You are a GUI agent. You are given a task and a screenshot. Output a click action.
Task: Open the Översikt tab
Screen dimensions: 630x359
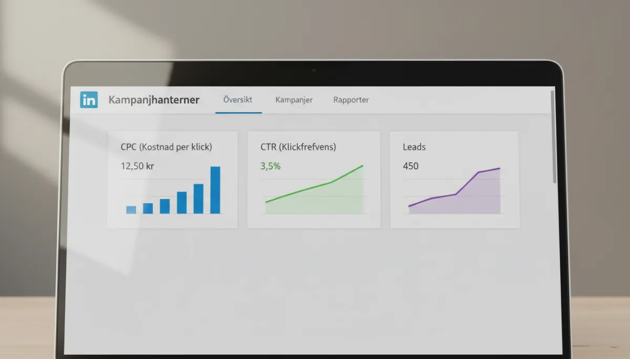click(x=238, y=100)
